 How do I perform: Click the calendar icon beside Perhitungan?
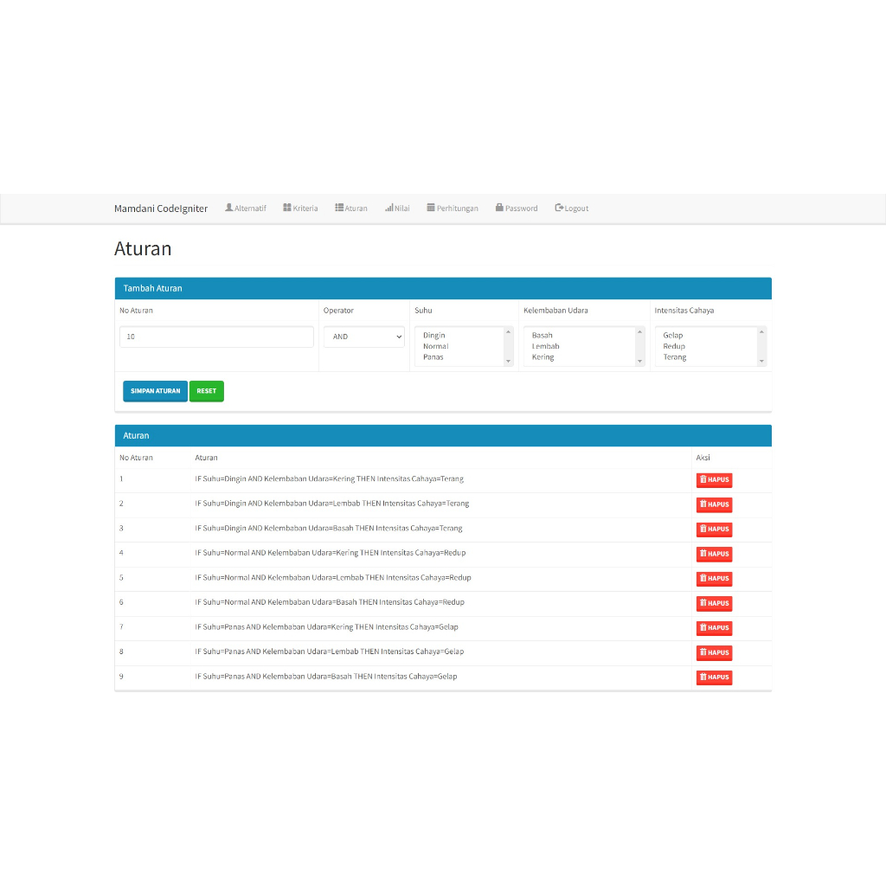[x=431, y=208]
